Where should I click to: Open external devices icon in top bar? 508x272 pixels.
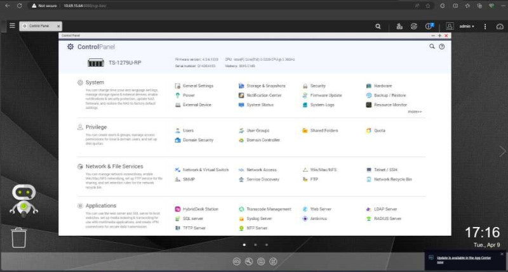pos(414,27)
